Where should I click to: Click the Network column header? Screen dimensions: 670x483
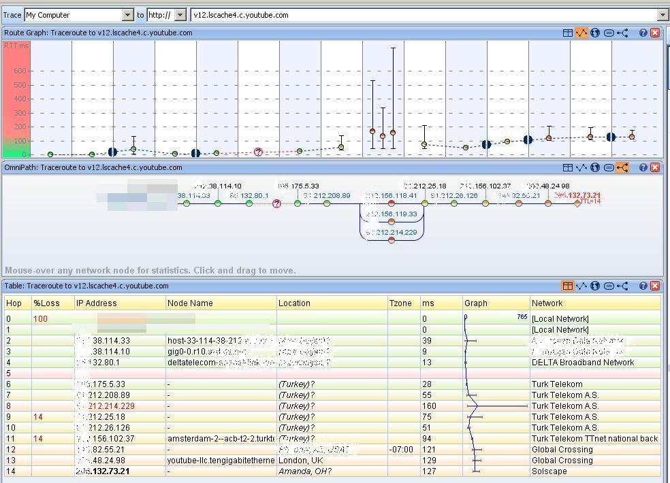tap(595, 303)
